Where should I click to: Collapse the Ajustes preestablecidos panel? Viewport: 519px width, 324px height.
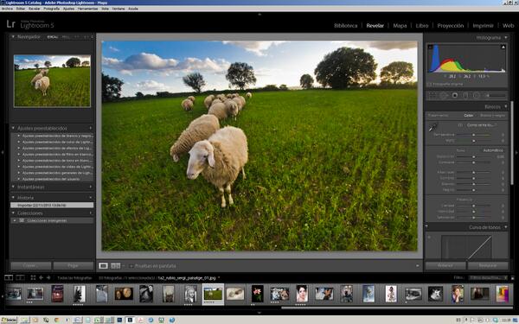pyautogui.click(x=13, y=128)
